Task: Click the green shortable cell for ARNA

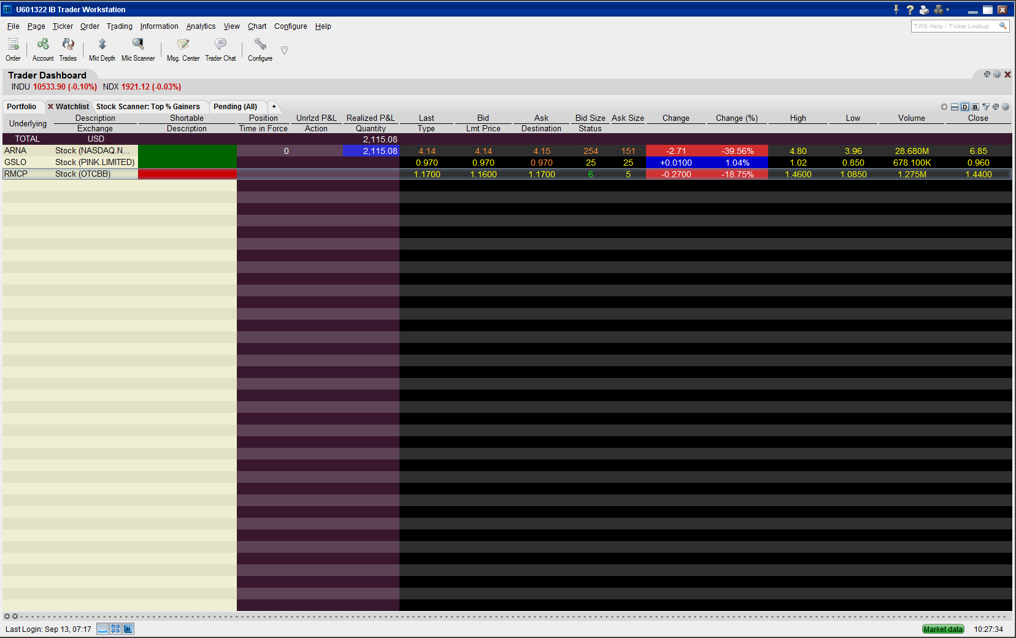Action: pyautogui.click(x=187, y=151)
